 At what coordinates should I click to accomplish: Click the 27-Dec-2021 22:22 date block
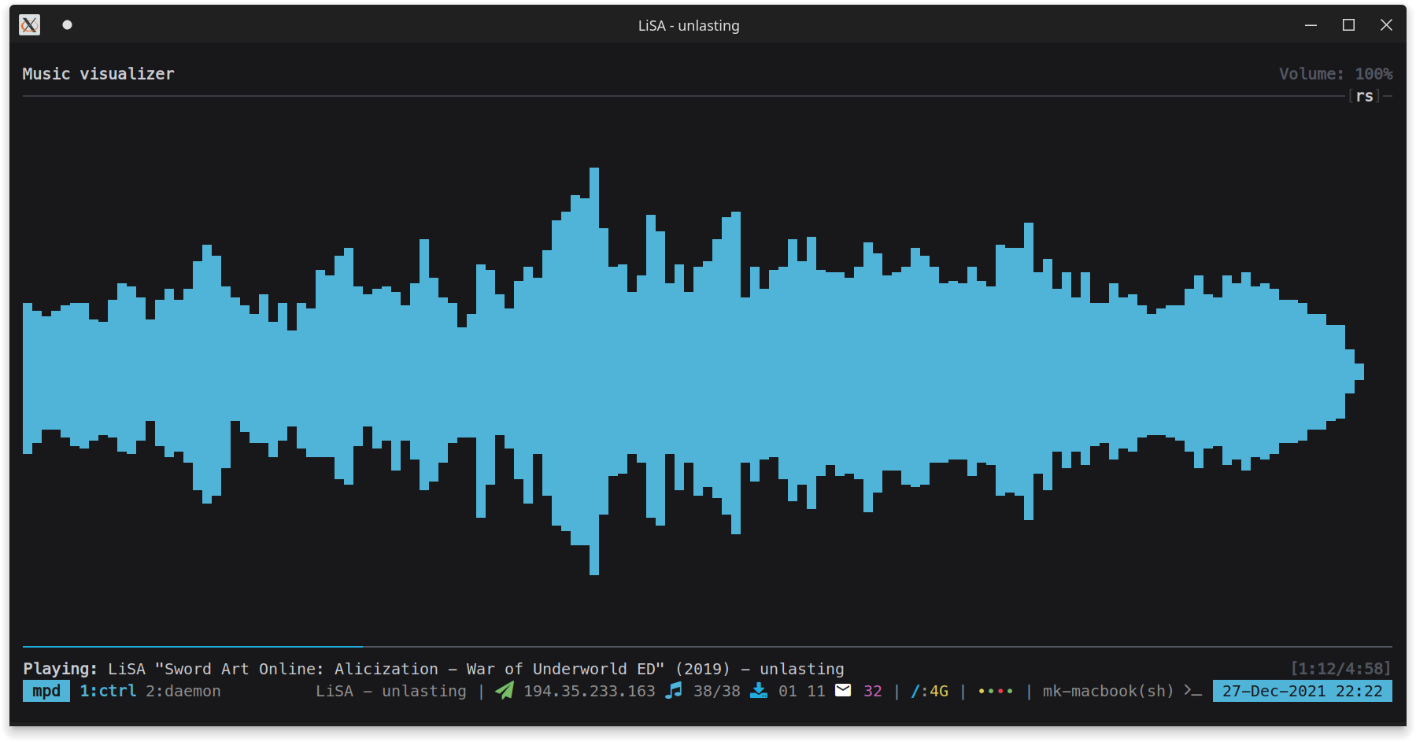(x=1302, y=691)
